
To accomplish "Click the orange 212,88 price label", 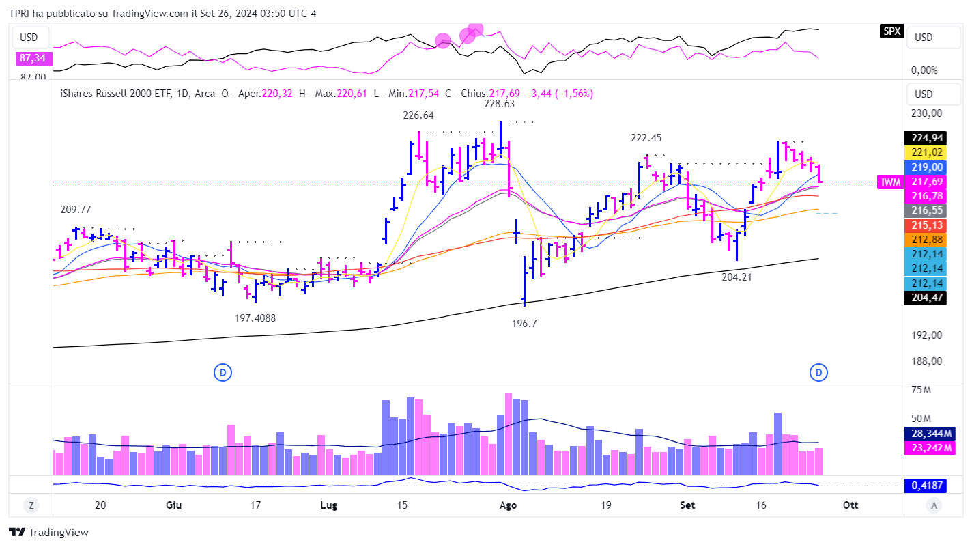I will click(x=924, y=240).
